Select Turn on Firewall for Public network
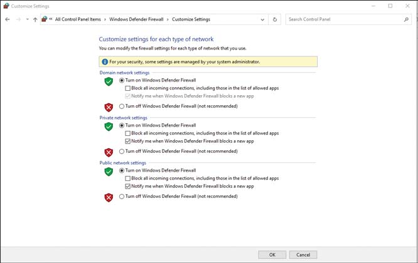418x263 pixels. (122, 170)
